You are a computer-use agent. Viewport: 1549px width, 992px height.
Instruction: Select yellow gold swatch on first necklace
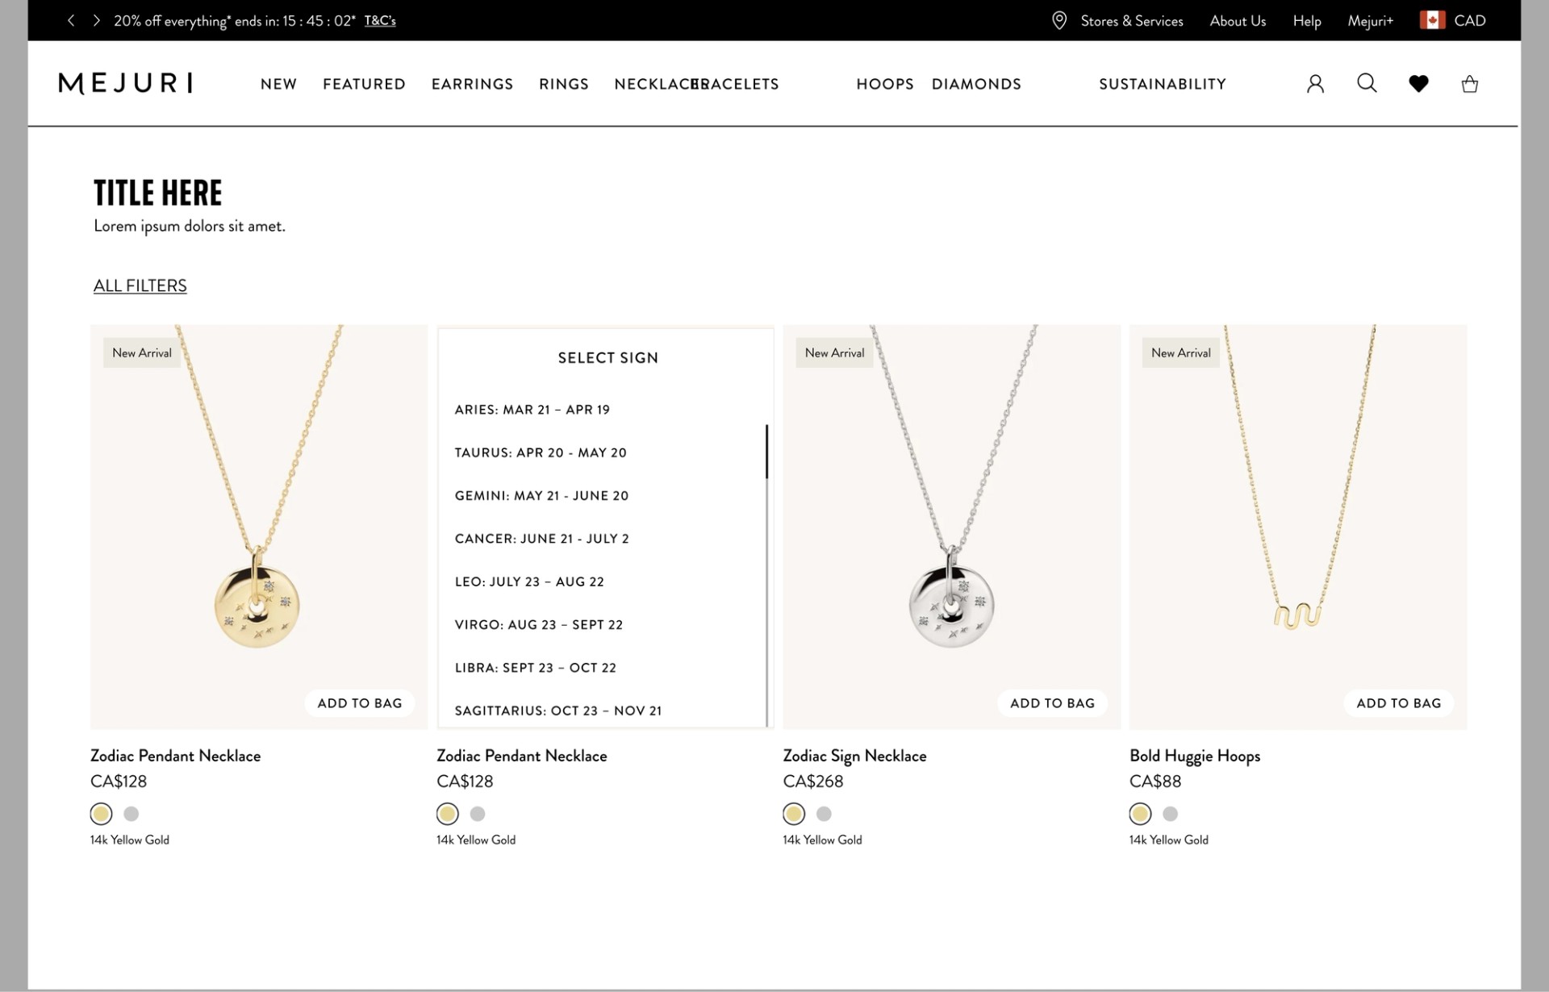click(101, 814)
